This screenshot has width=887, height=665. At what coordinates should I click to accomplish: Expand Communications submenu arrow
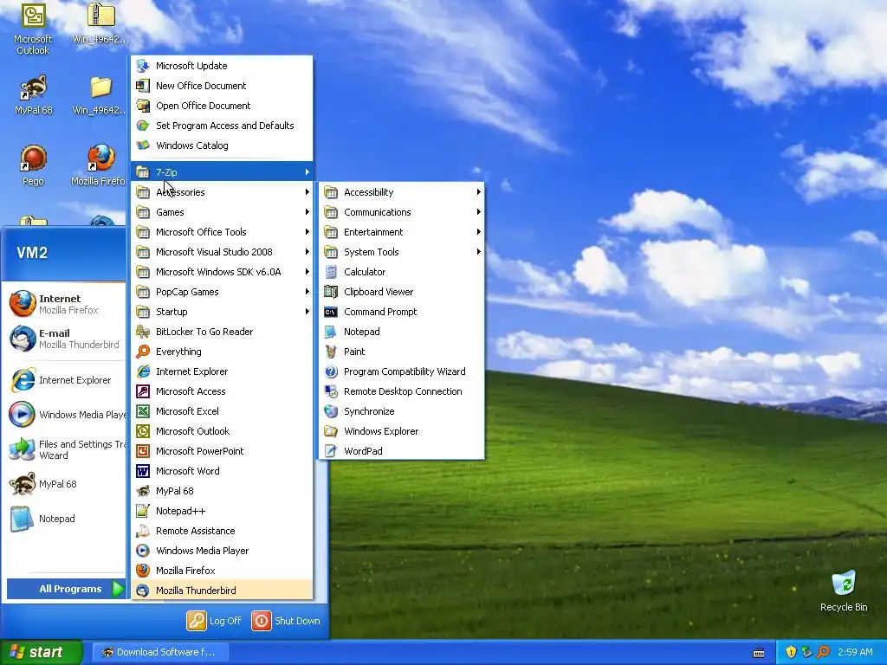pos(478,211)
